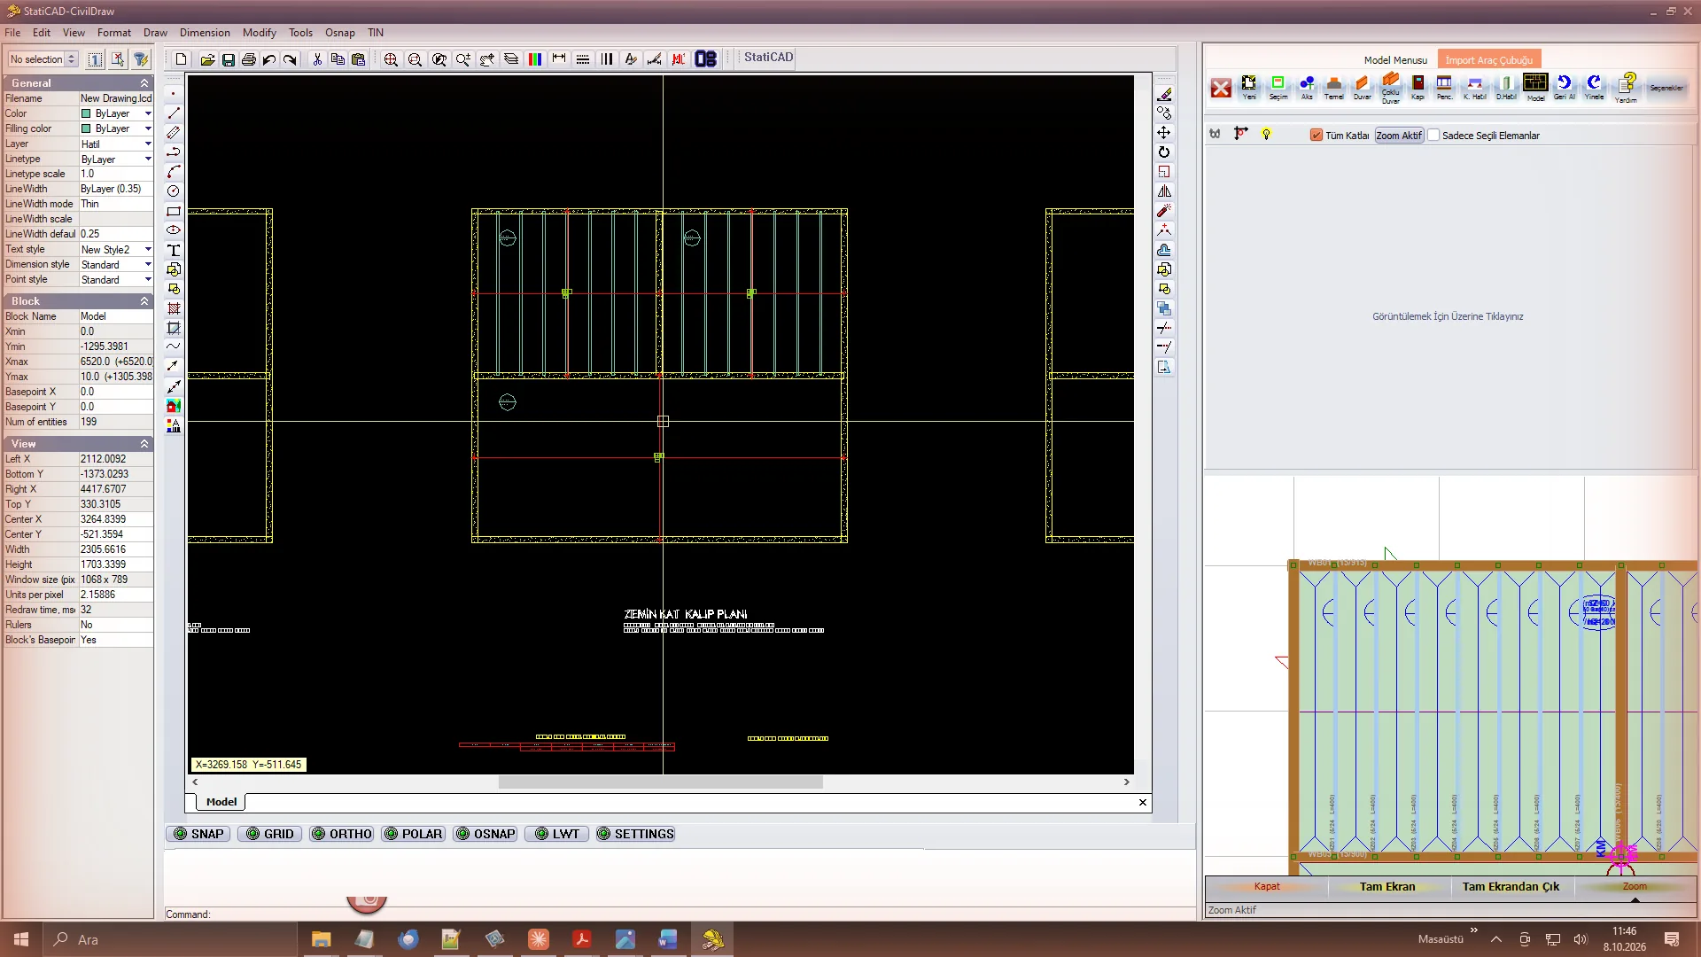Open the Dimension menu
The image size is (1701, 957).
point(205,33)
